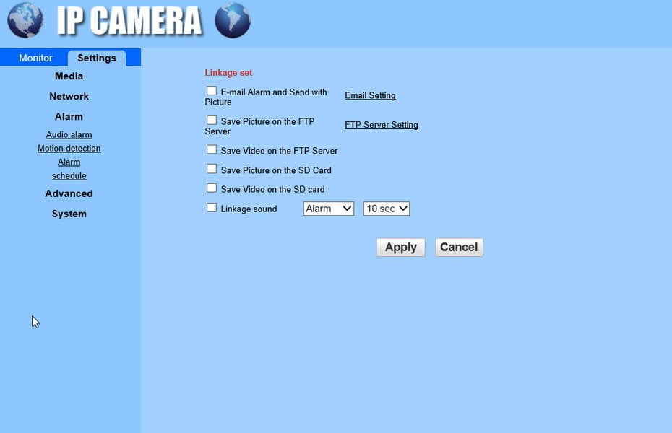Image resolution: width=672 pixels, height=433 pixels.
Task: Select the Settings tab
Action: pyautogui.click(x=97, y=58)
